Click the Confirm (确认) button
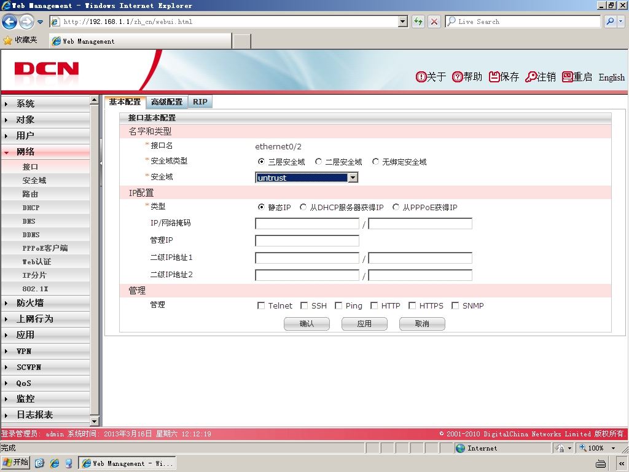The image size is (629, 472). tap(307, 324)
